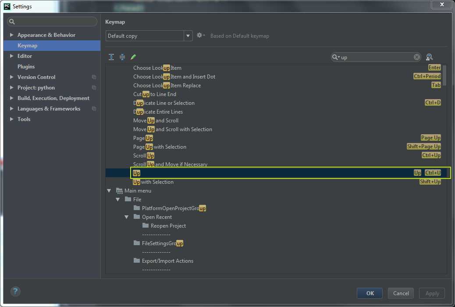Select 'Up with Selection' action

coord(153,182)
